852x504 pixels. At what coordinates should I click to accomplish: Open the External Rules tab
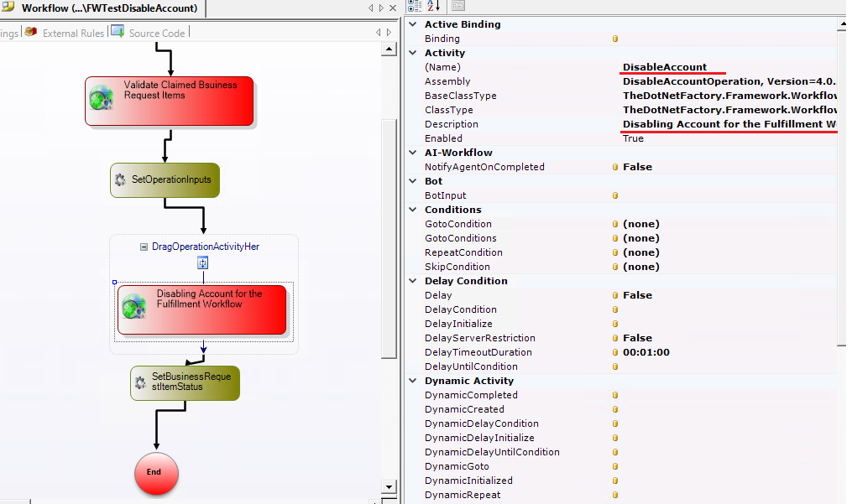[x=73, y=34]
